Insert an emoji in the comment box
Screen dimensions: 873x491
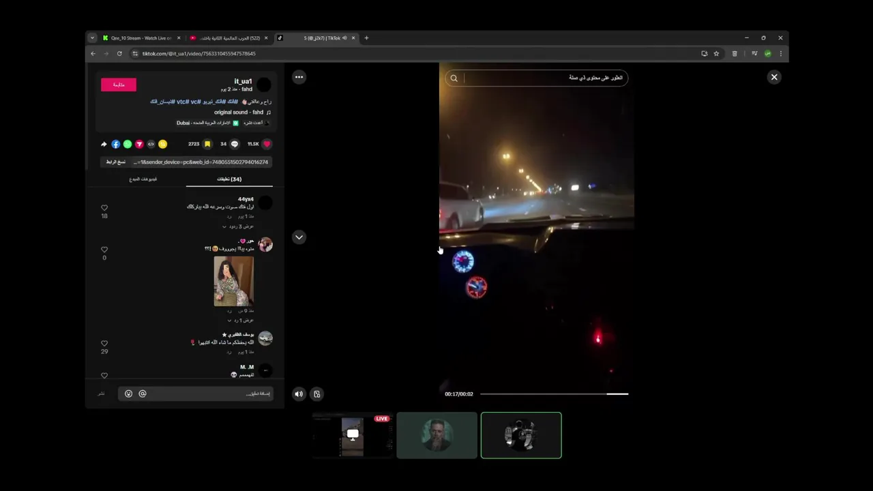click(x=128, y=393)
